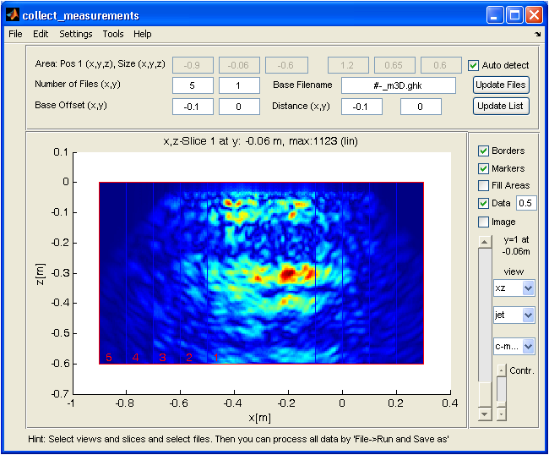Click the disabled Size x field 1.2
549x455 pixels.
tap(348, 65)
